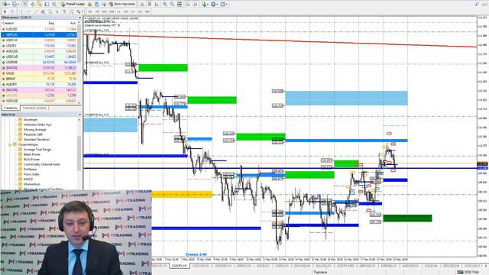Toggle the Navigator panel icon

pyautogui.click(x=40, y=5)
